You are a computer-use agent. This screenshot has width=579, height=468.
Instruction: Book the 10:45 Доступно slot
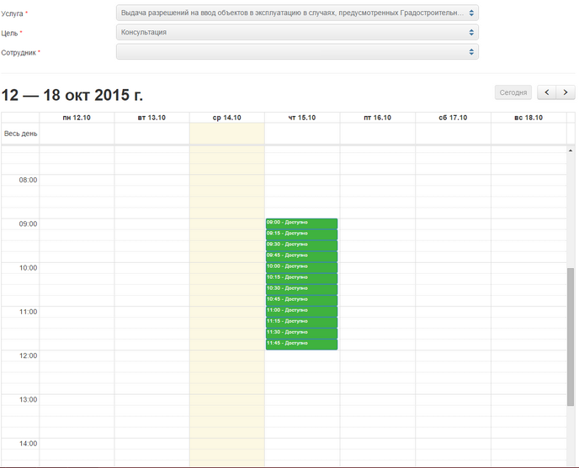click(301, 299)
